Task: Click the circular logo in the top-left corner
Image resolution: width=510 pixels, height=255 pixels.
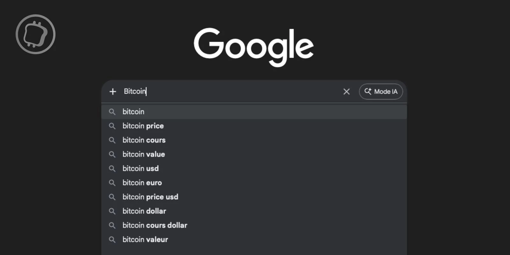Action: coord(35,34)
